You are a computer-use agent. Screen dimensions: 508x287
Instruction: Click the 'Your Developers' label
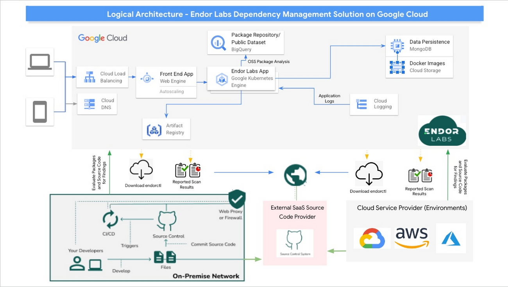pyautogui.click(x=86, y=250)
